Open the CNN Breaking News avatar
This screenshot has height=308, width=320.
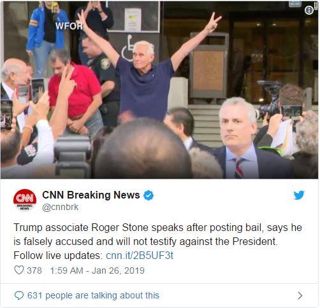tap(25, 200)
